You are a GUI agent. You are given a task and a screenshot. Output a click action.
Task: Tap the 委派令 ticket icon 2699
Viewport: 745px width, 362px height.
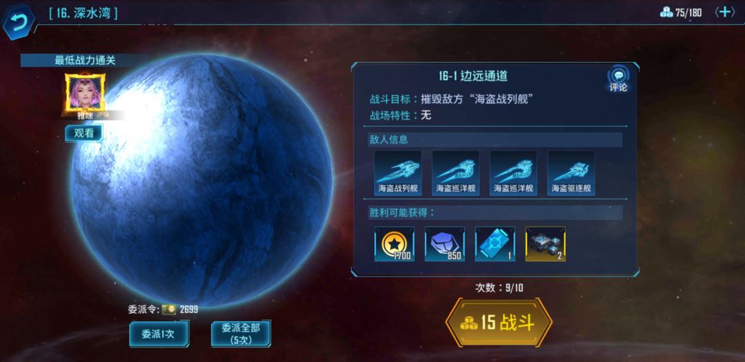pos(168,310)
